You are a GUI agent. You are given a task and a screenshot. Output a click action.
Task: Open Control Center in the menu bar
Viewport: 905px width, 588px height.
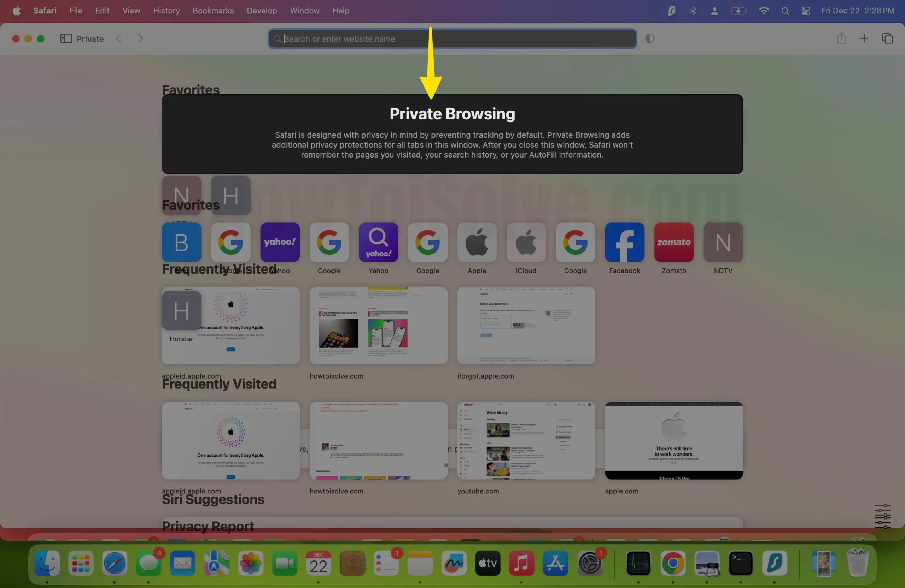[806, 11]
